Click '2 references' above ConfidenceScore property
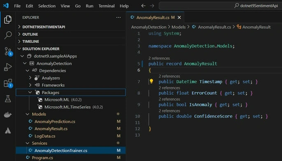Viewport: 282px width, 161px height. (x=169, y=111)
